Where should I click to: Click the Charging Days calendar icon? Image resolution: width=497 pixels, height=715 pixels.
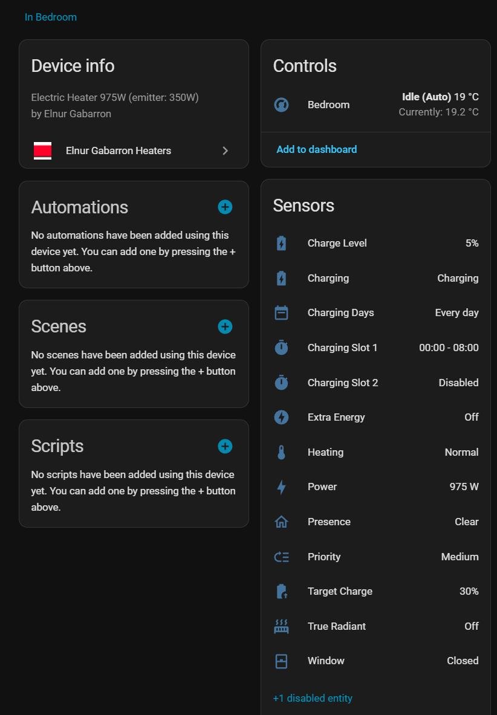(x=281, y=313)
